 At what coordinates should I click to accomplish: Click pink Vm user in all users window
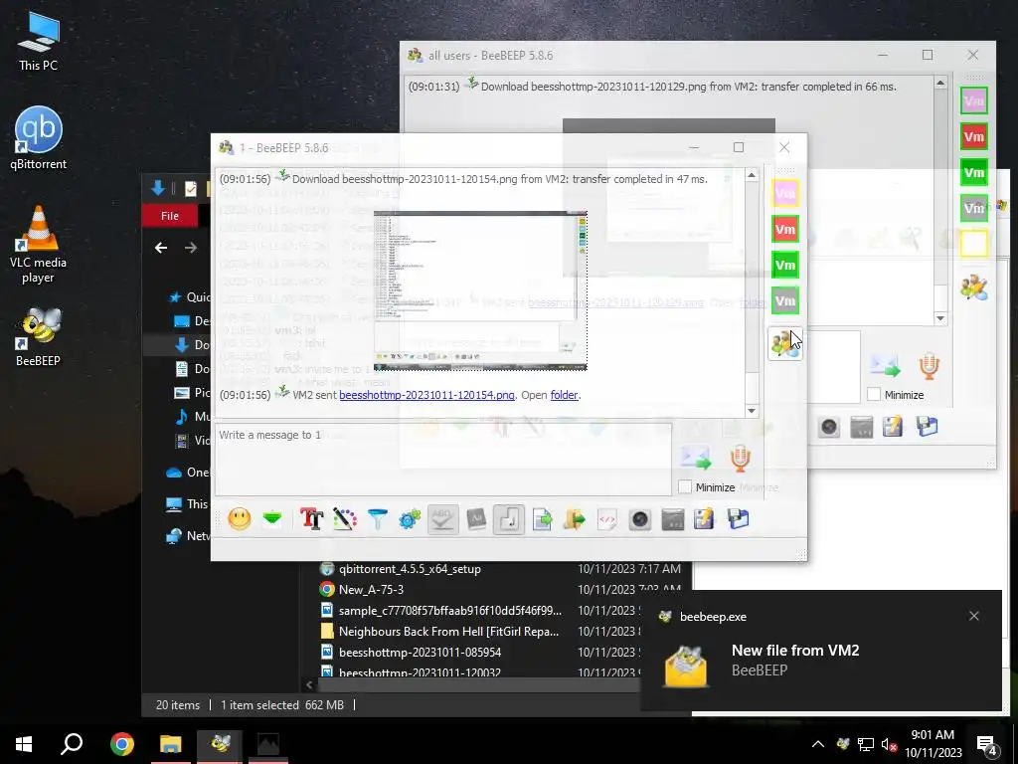click(974, 100)
